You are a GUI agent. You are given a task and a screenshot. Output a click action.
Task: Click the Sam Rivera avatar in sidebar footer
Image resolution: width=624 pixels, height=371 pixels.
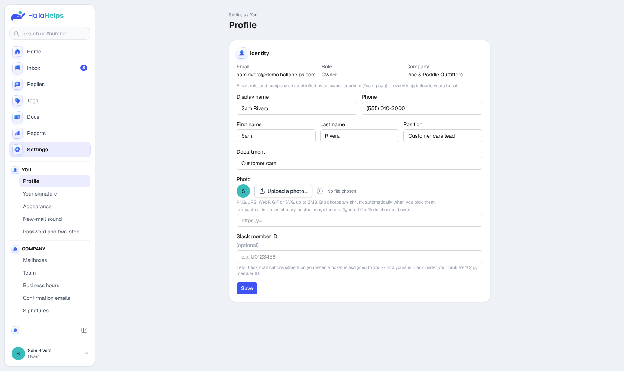(x=18, y=354)
